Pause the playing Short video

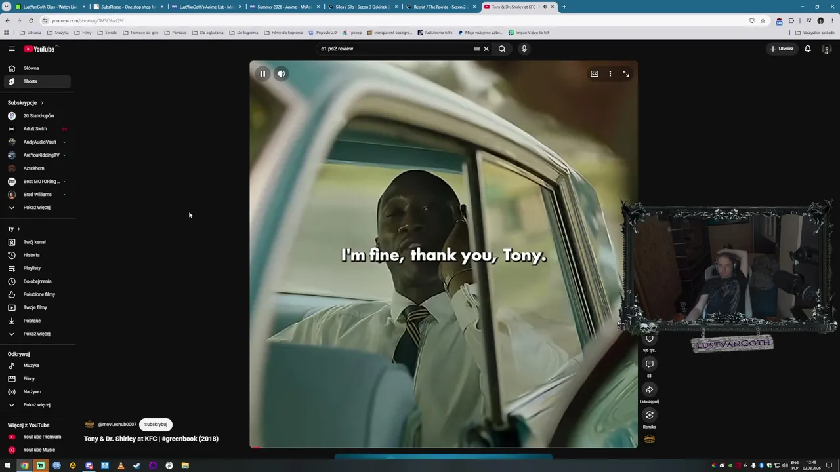(262, 74)
